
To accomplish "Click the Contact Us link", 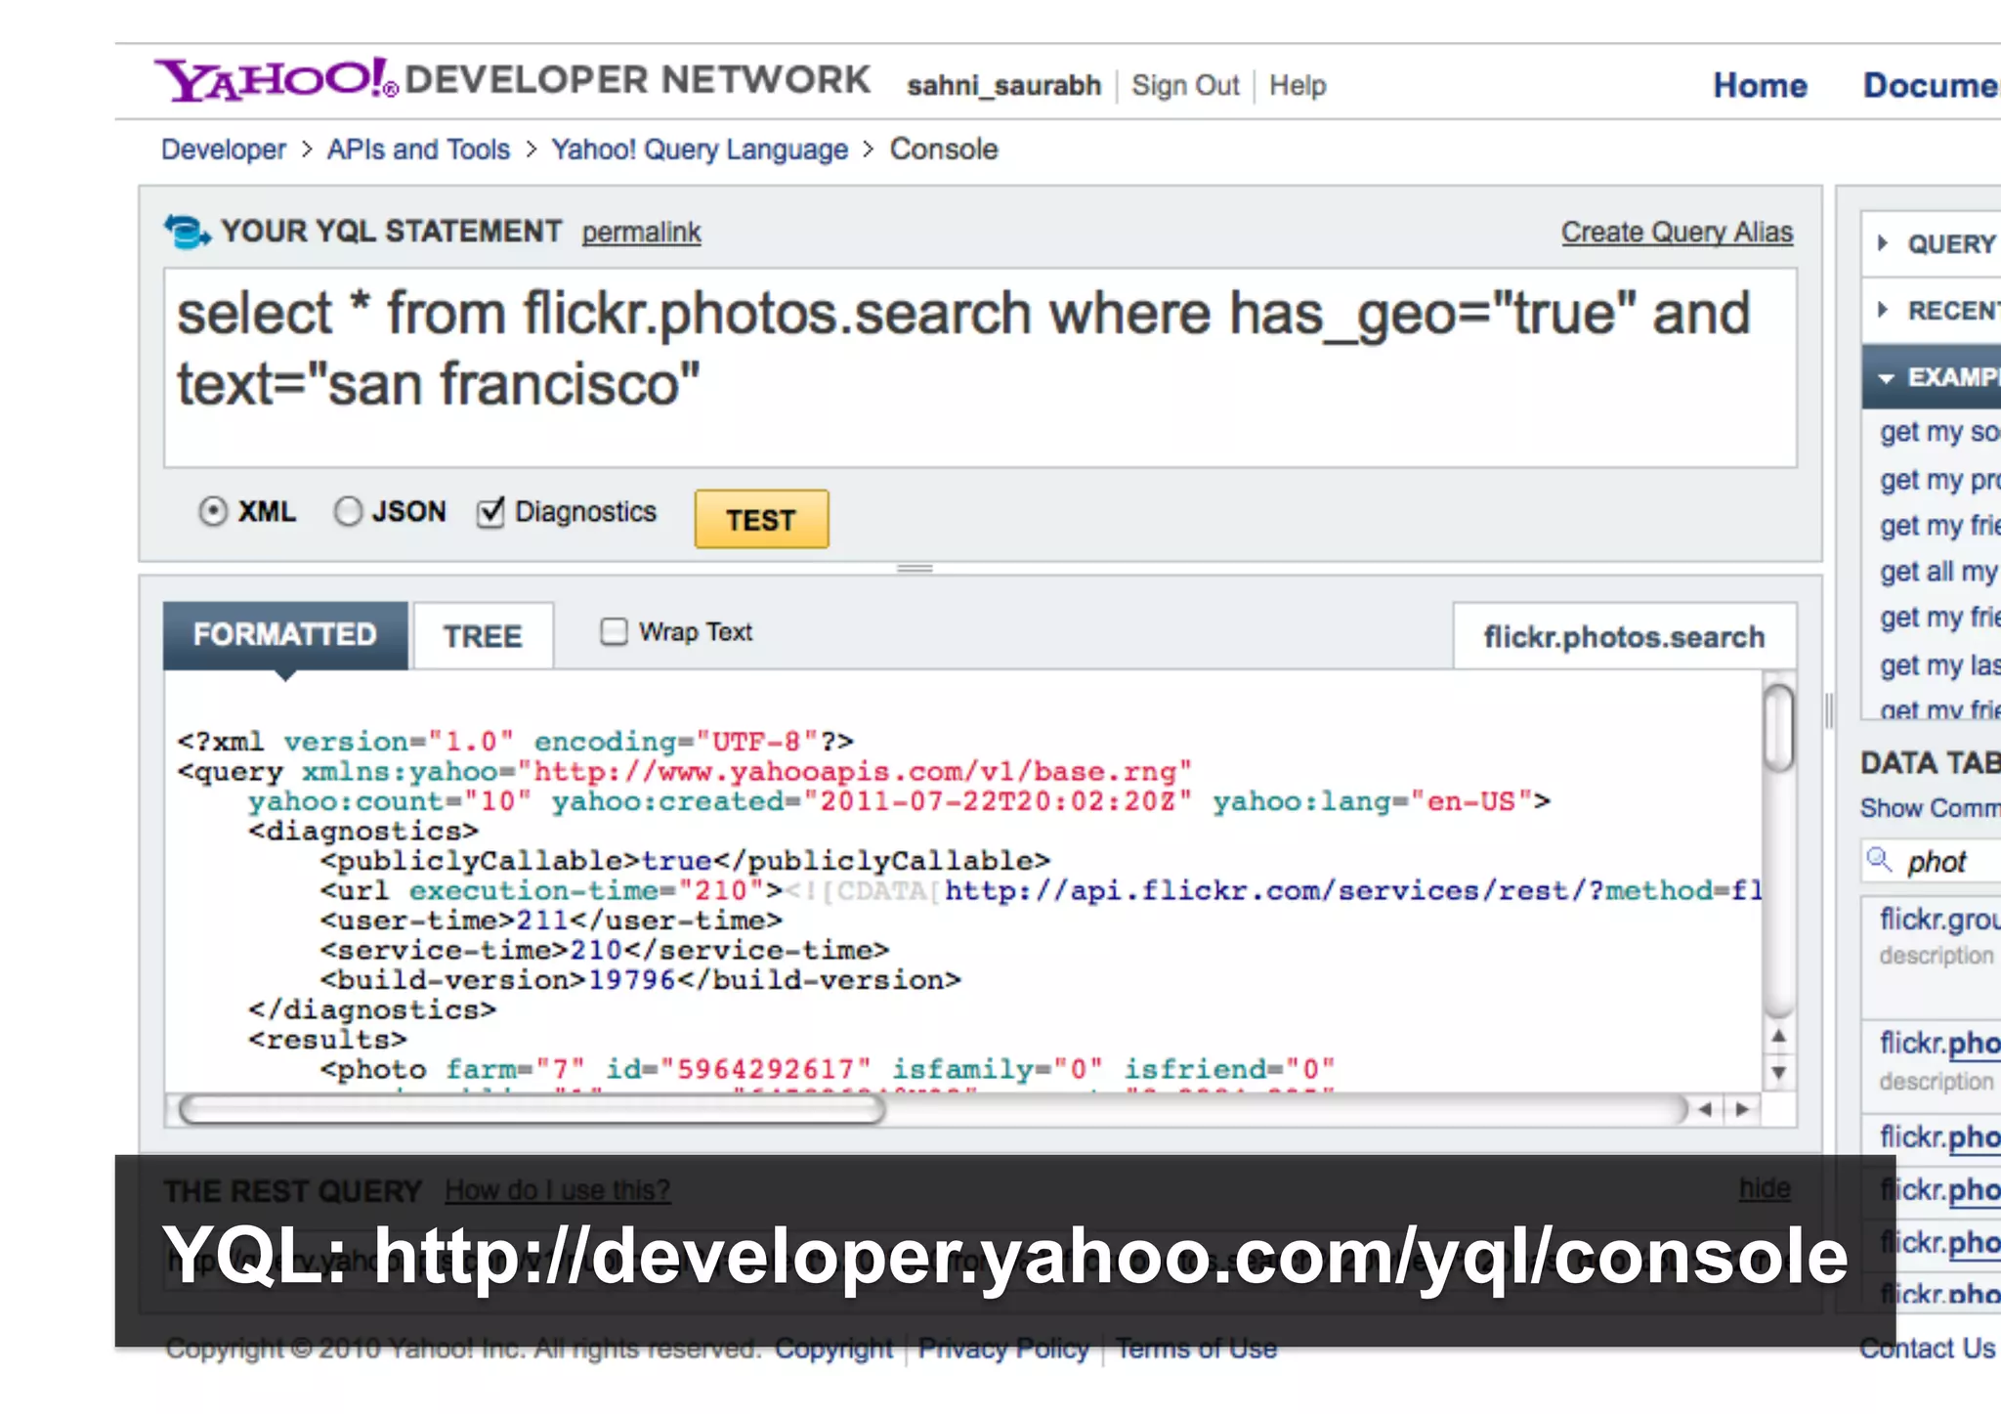I will [x=1927, y=1349].
